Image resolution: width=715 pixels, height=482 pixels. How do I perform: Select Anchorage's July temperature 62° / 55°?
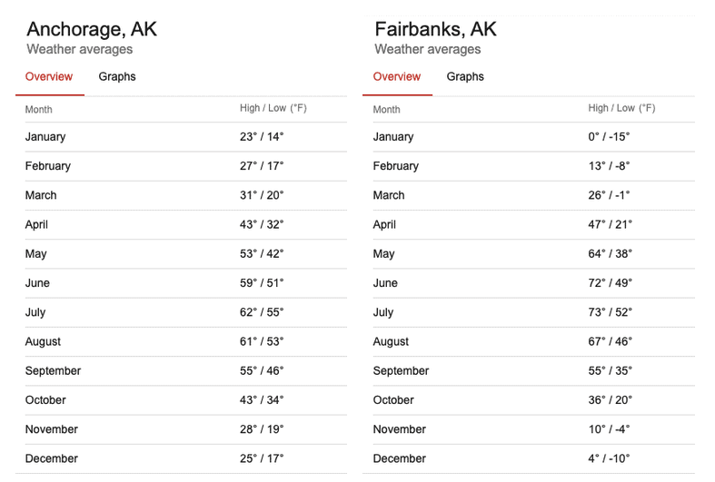(262, 312)
